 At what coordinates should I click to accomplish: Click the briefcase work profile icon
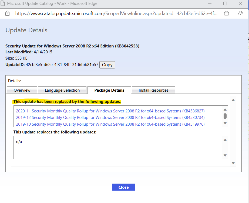click(227, 13)
